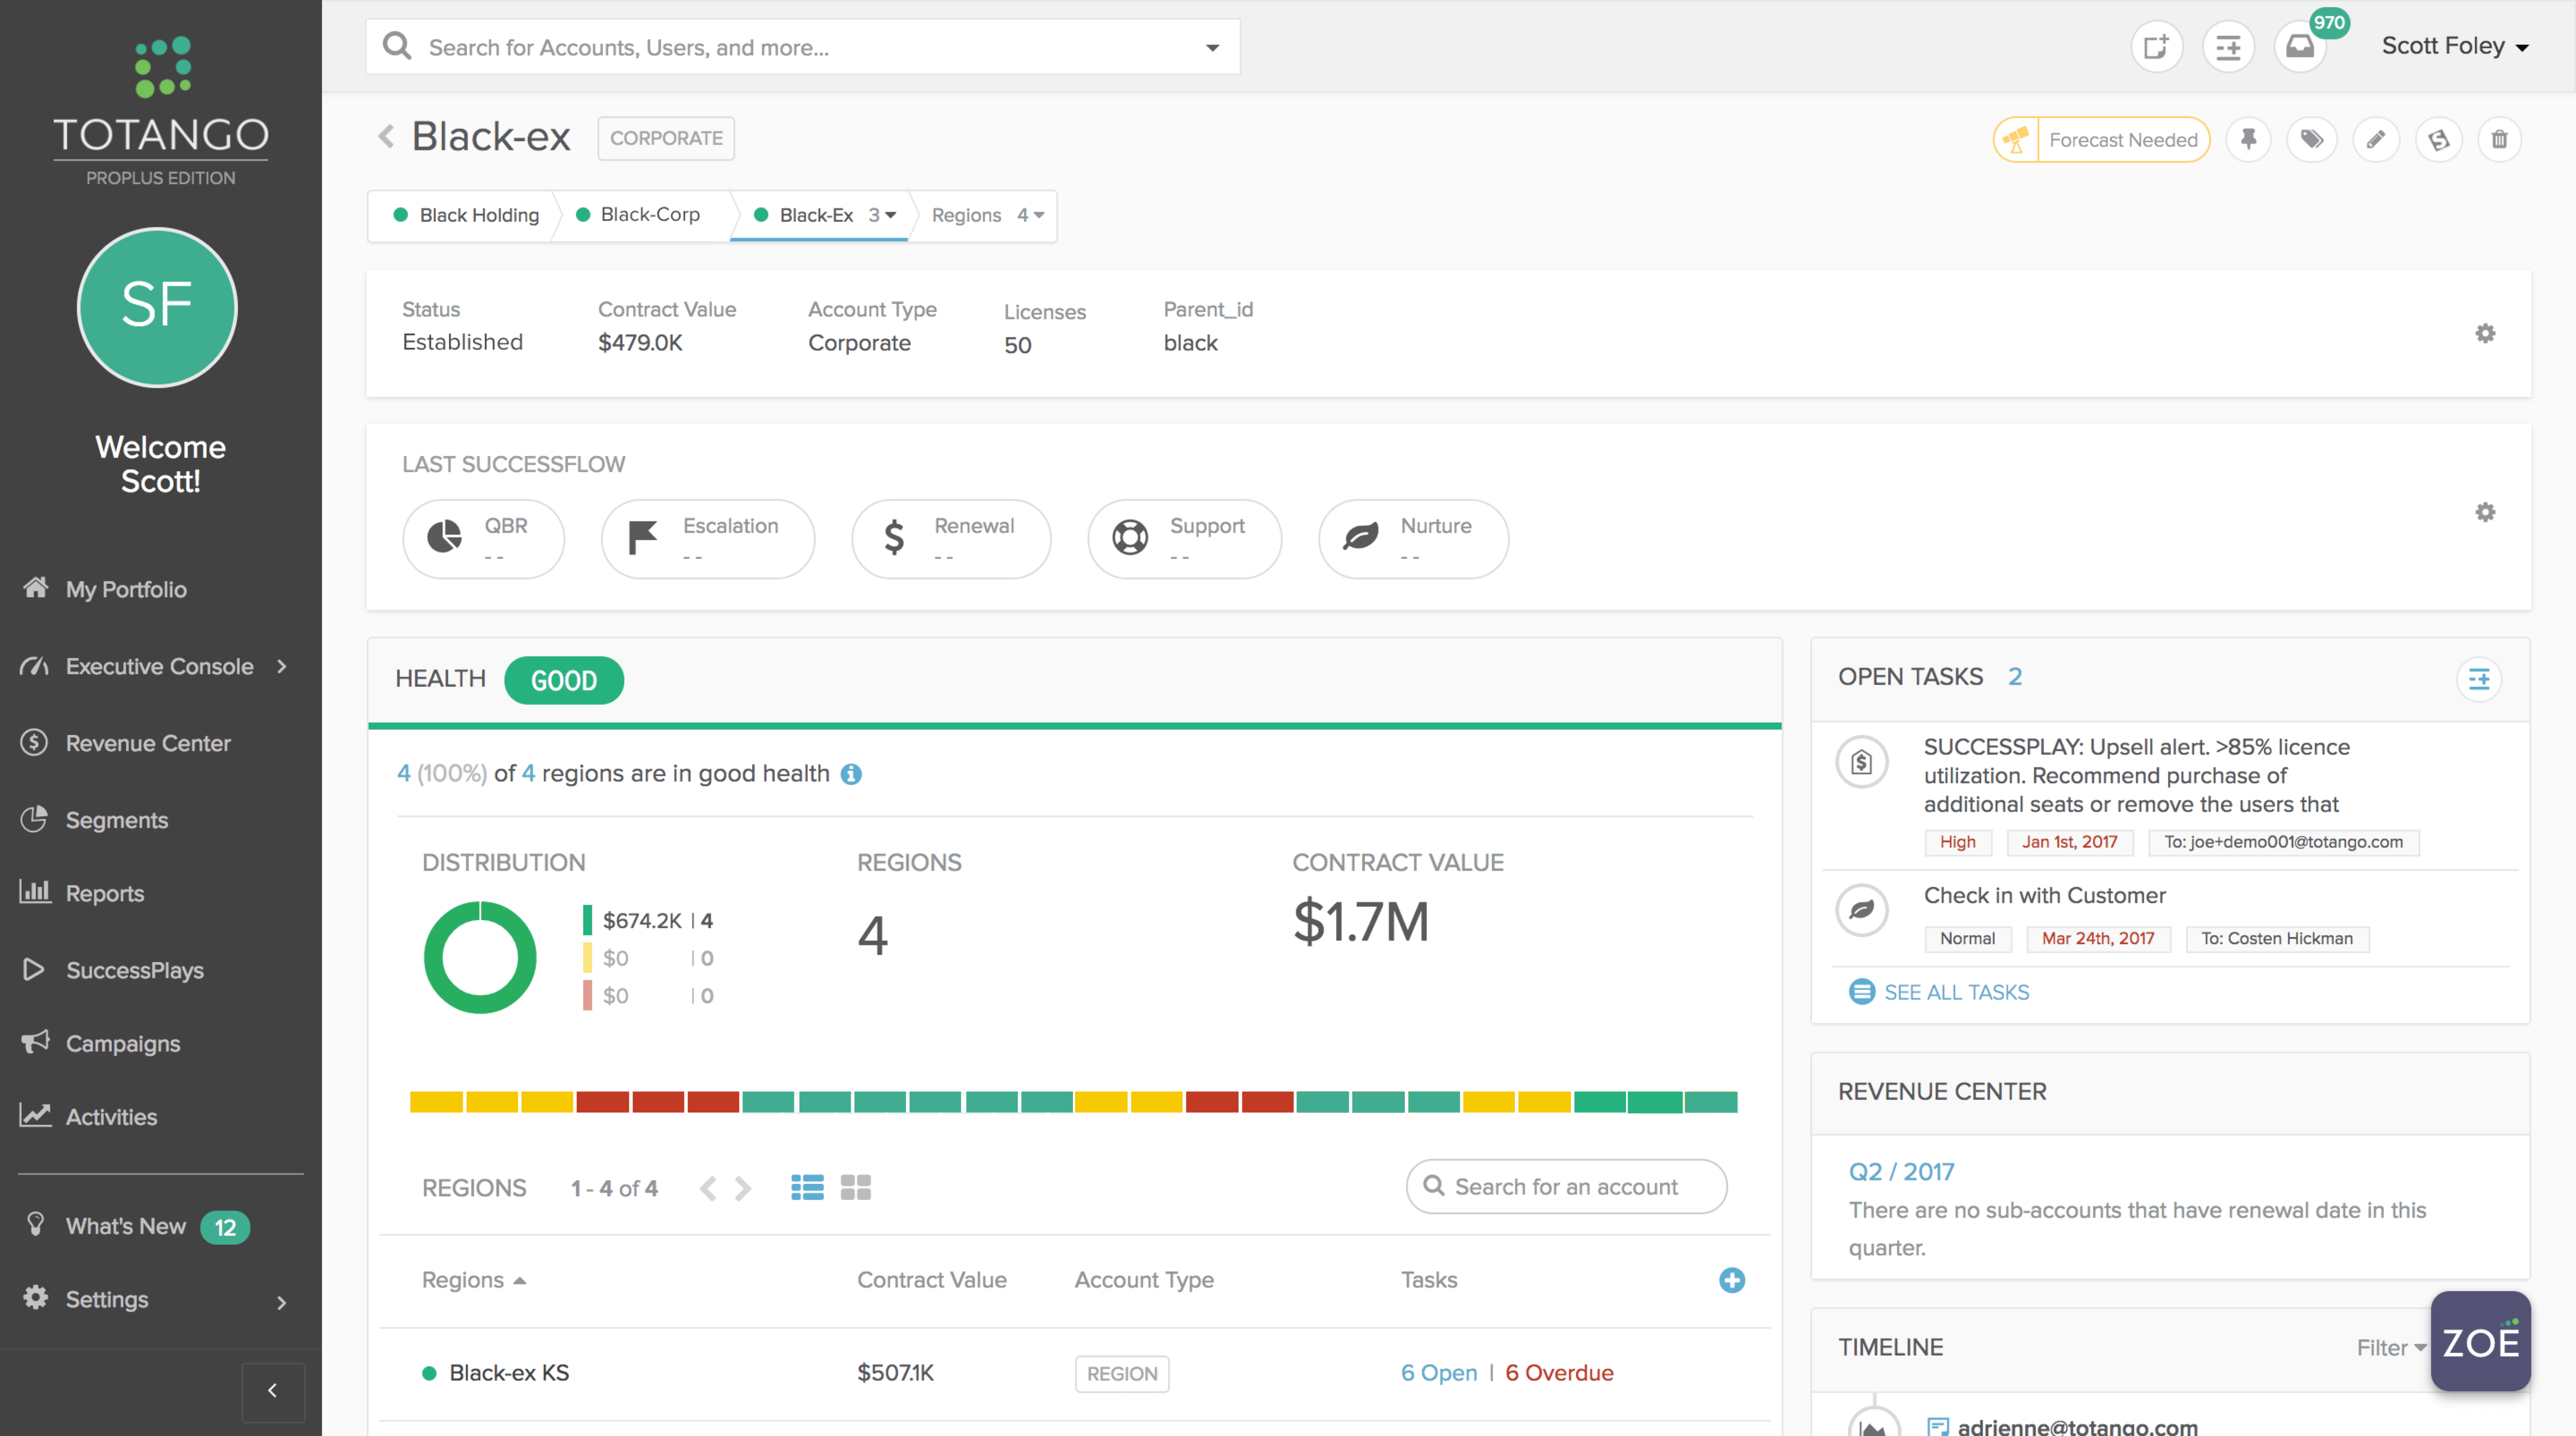
Task: Click the Check in with Customer leaf icon
Action: (x=1862, y=910)
